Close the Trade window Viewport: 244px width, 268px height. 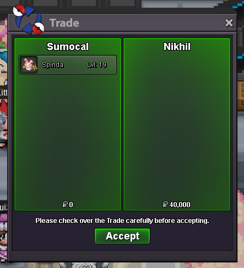click(x=229, y=23)
